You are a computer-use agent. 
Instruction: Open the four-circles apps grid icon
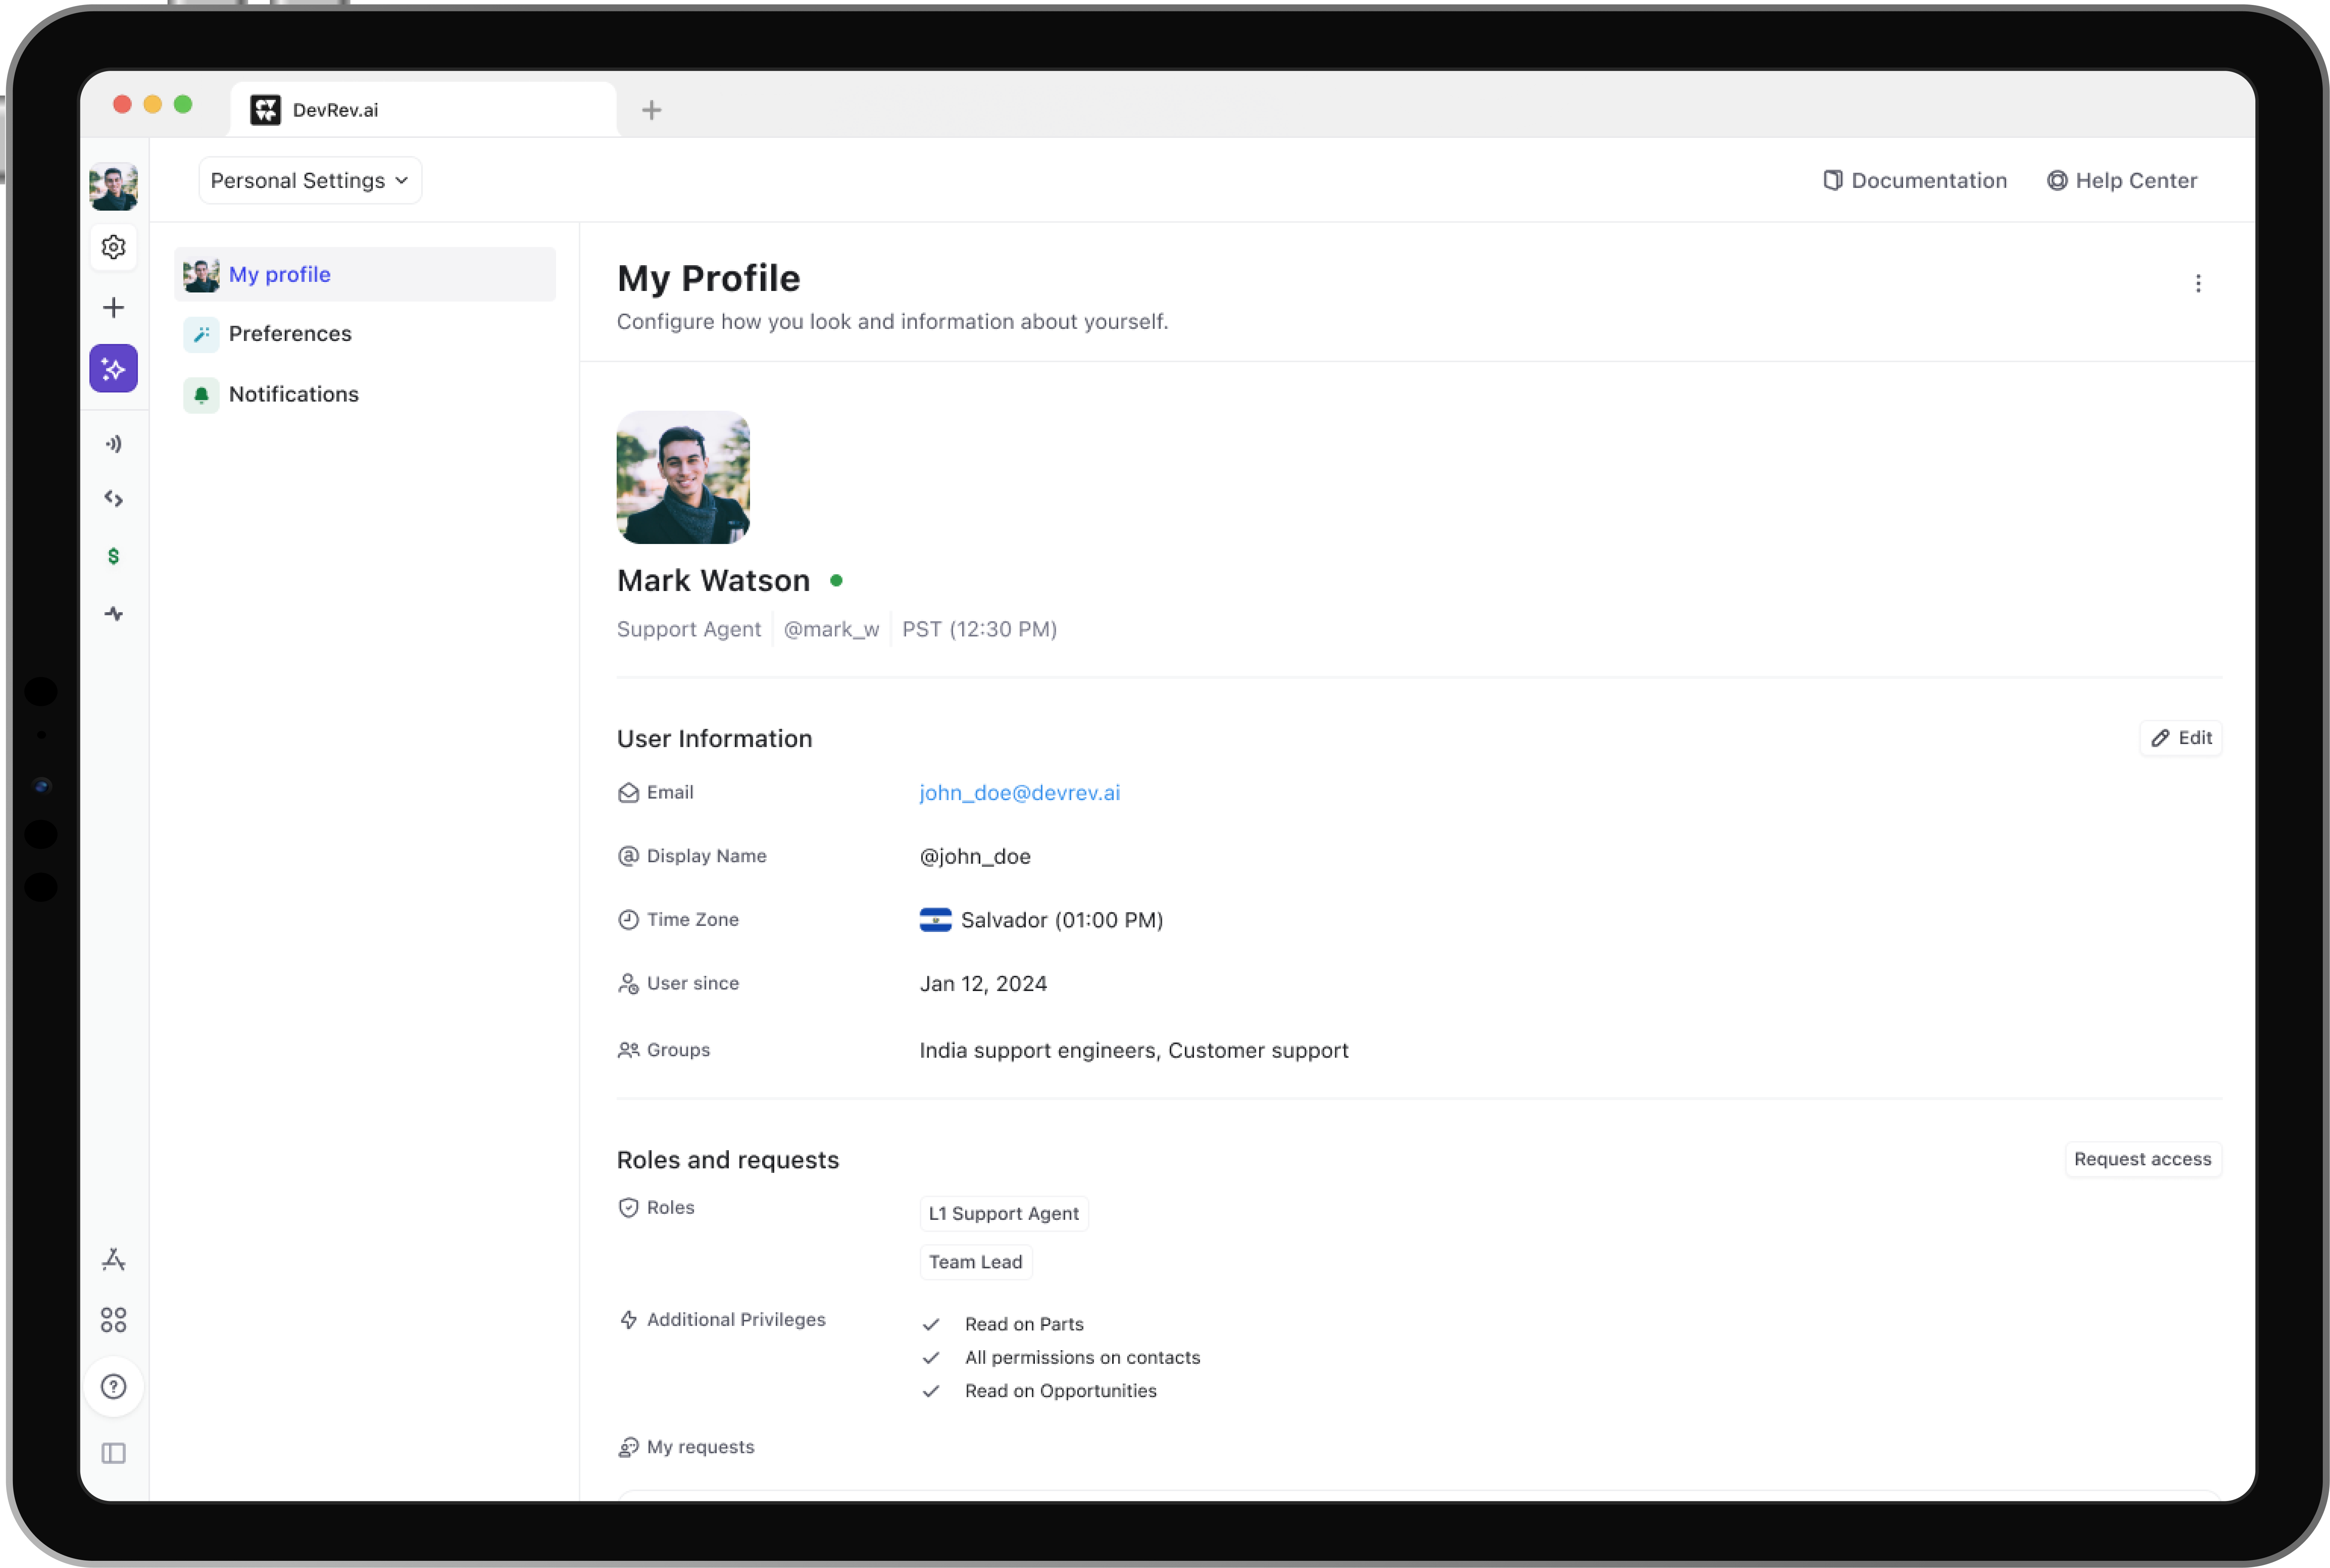pyautogui.click(x=114, y=1320)
